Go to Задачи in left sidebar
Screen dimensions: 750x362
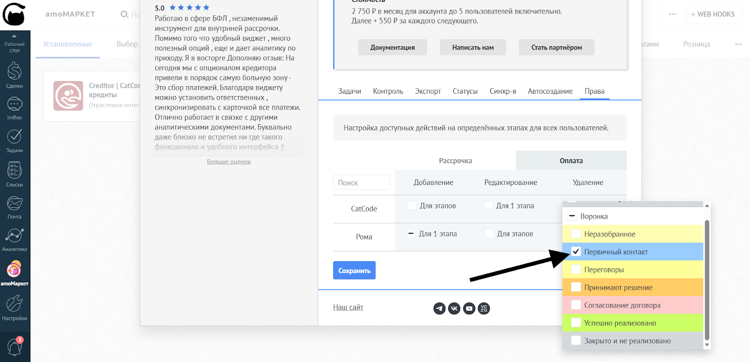coord(15,140)
